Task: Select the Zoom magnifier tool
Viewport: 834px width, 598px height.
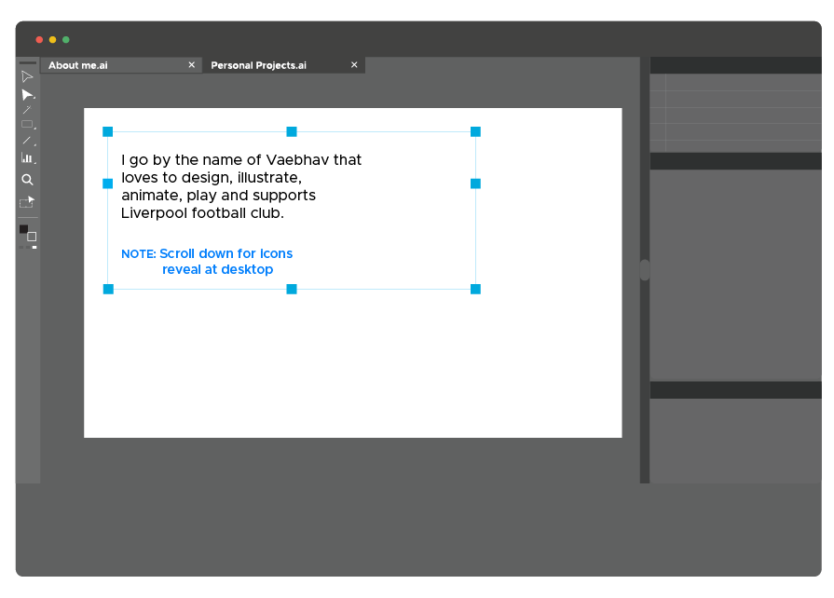Action: point(27,180)
